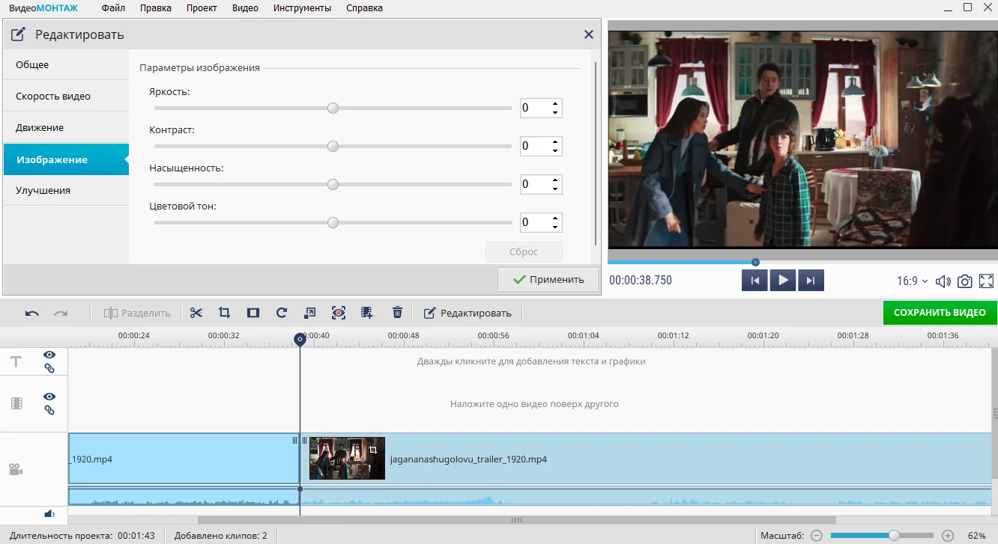Click the rotate clip icon

(282, 313)
